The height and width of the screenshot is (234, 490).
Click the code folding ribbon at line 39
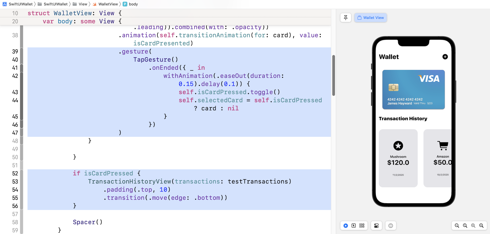click(22, 52)
